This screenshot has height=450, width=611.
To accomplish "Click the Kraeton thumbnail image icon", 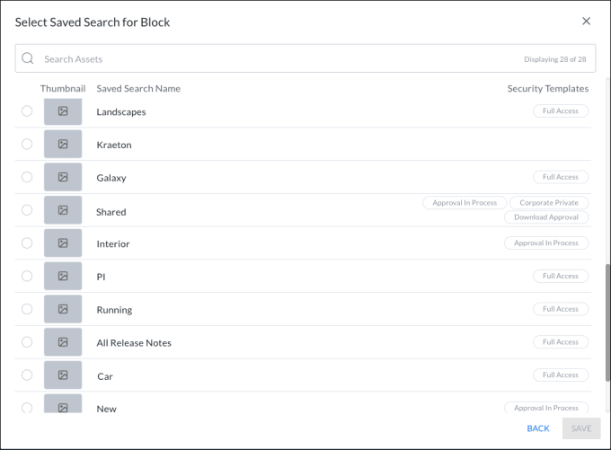I will (63, 145).
